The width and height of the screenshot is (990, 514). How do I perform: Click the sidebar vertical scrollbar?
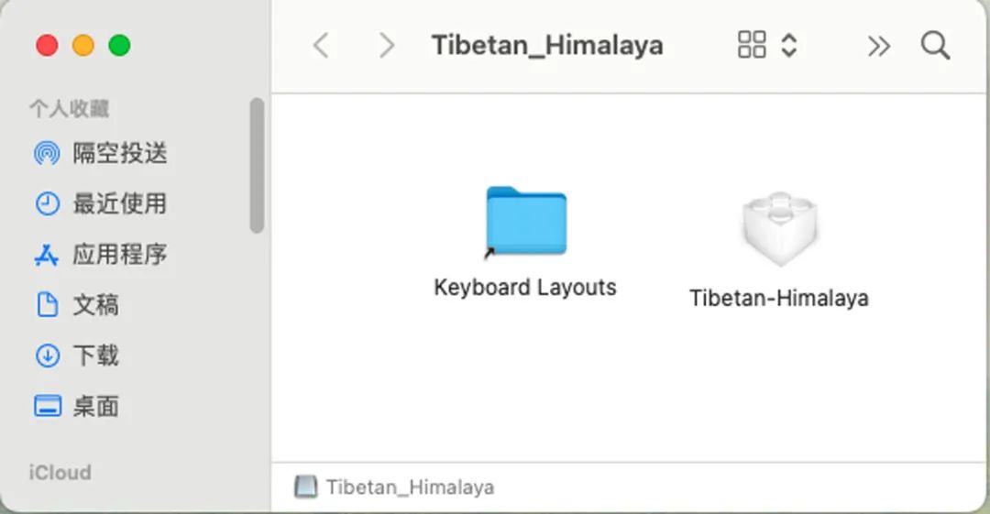point(257,166)
